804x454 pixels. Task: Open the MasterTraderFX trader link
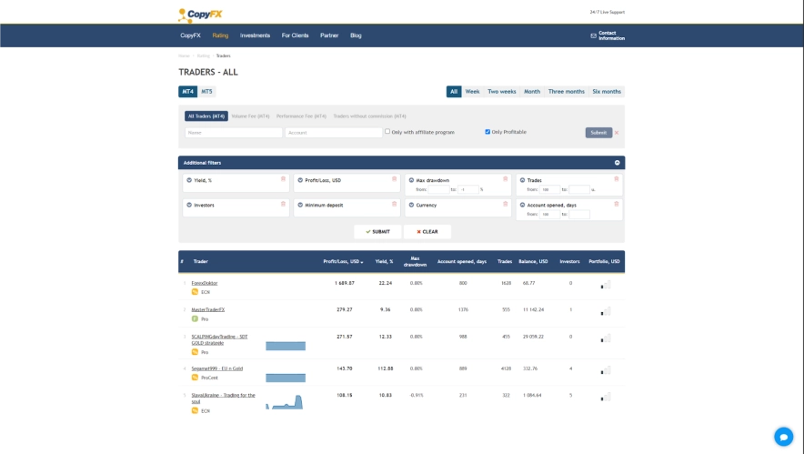(x=207, y=309)
